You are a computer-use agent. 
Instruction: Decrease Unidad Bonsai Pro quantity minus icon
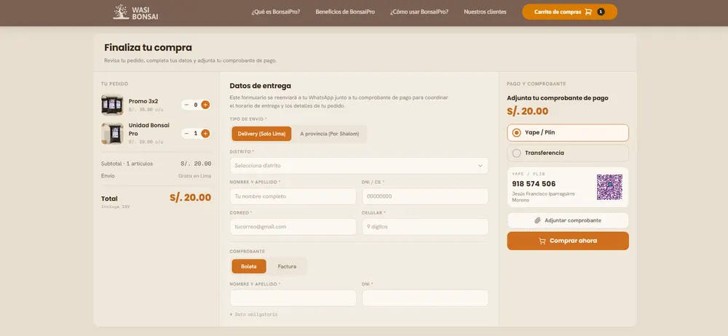coord(186,134)
